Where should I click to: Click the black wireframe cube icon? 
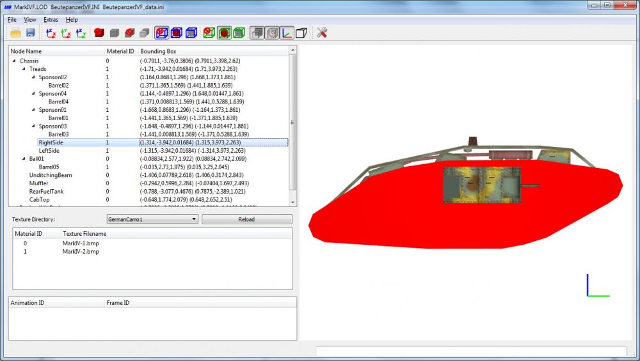click(301, 33)
